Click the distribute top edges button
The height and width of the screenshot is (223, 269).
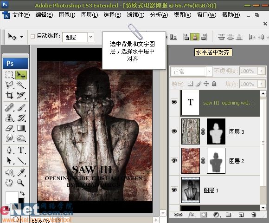[x=221, y=37]
